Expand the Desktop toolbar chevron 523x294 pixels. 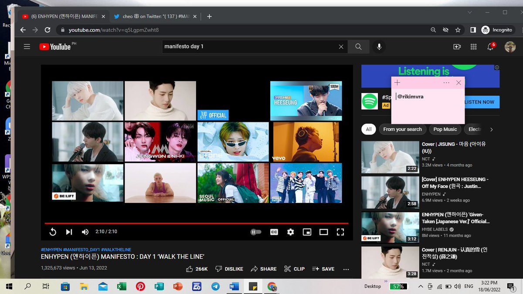[x=386, y=282]
